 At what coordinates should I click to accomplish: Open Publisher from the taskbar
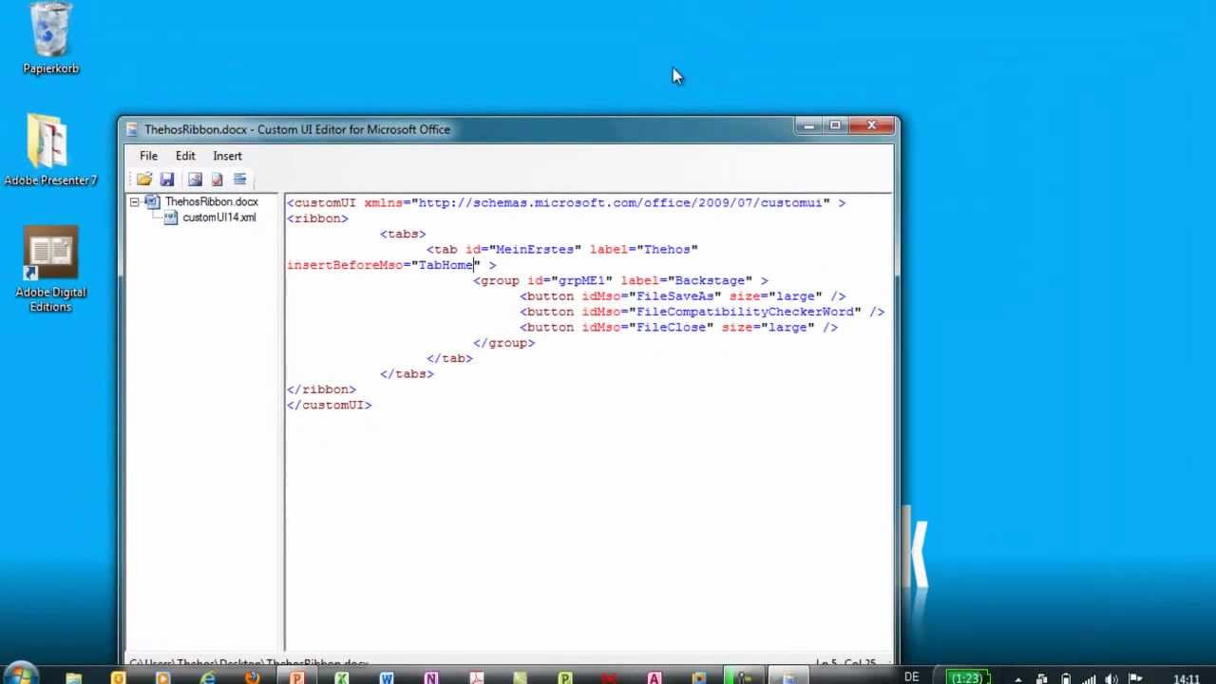(564, 677)
